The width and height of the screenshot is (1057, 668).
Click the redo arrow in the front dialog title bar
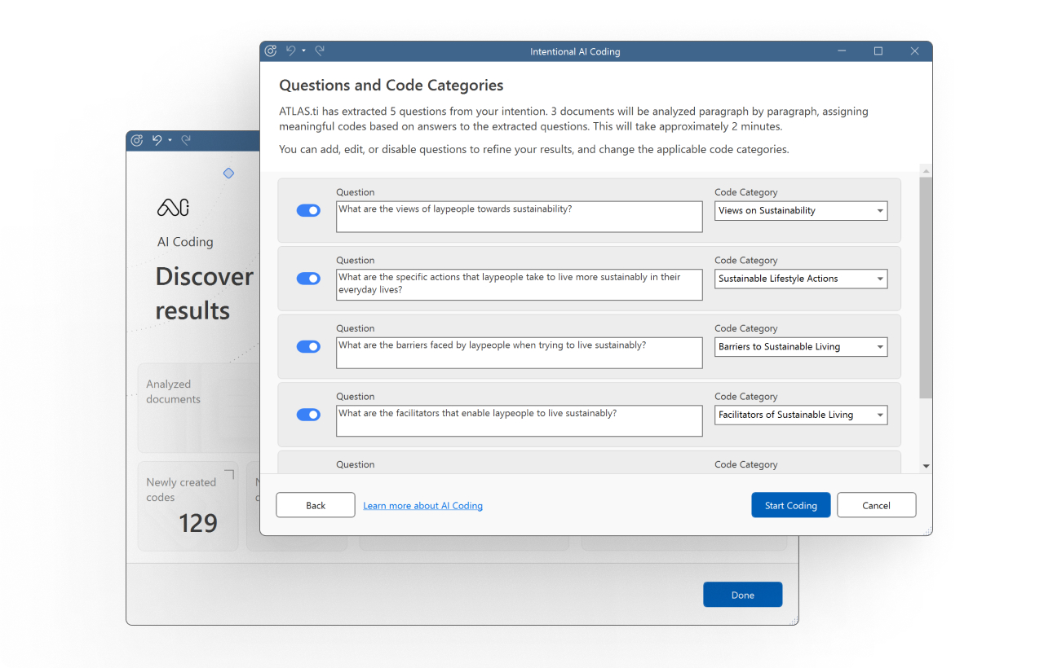click(x=320, y=51)
